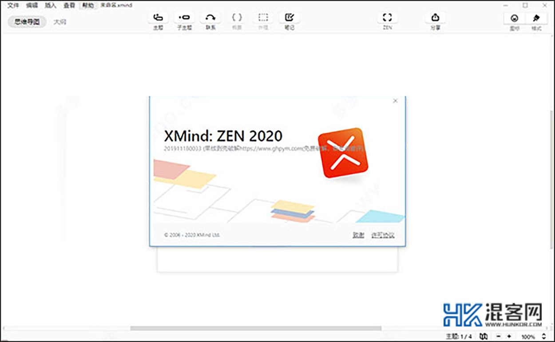555x342 pixels.
Task: Open the 文件 (File) menu
Action: coord(13,5)
